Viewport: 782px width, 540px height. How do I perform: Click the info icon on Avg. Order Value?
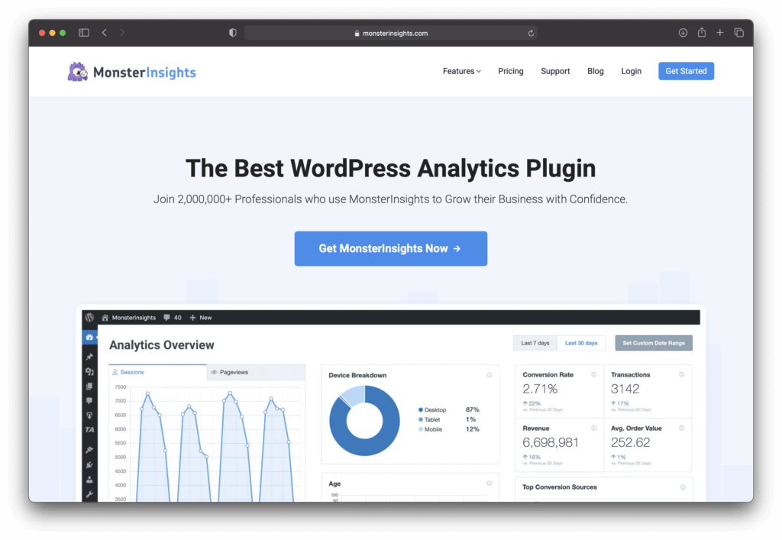pos(682,428)
